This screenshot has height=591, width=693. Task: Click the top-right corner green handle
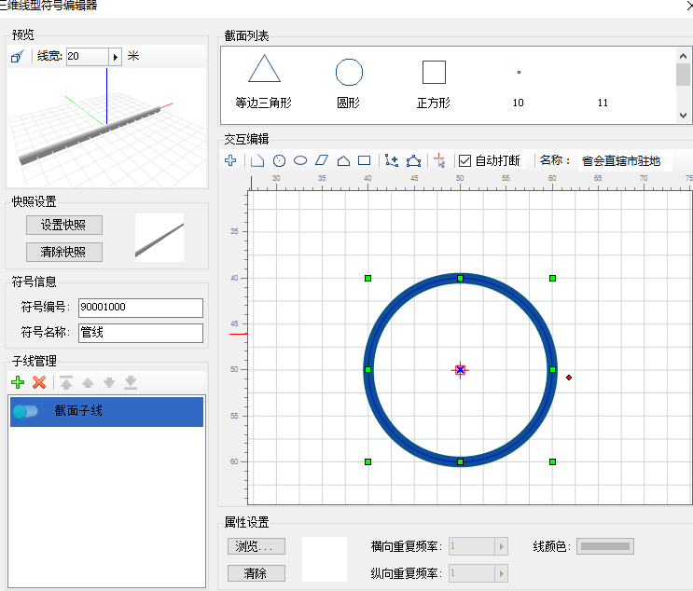[x=552, y=279]
